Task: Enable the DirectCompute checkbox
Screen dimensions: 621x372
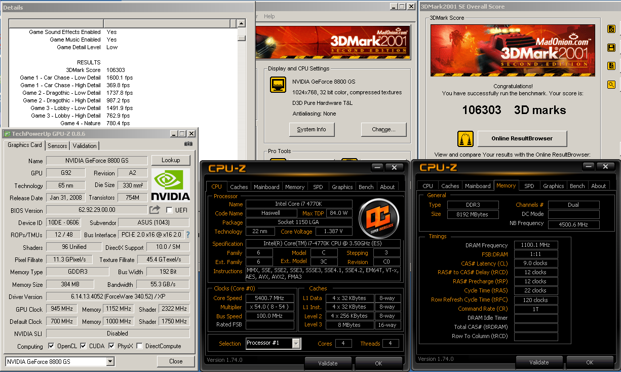Action: coord(140,346)
